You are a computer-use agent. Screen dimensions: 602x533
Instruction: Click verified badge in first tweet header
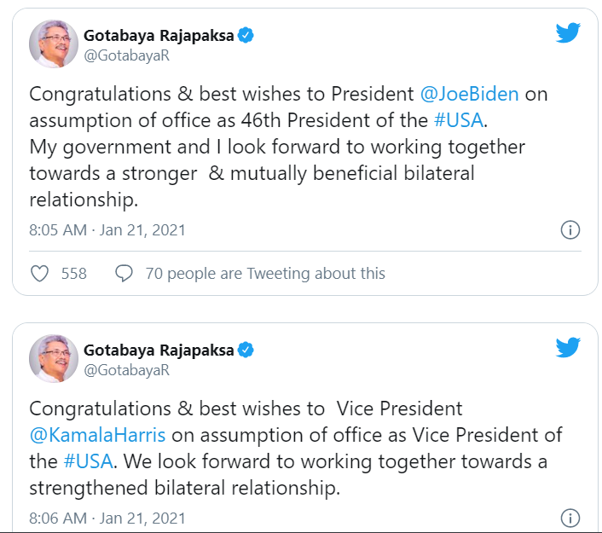tap(247, 36)
